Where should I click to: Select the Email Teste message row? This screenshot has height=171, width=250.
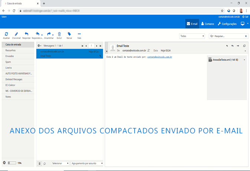[70, 54]
